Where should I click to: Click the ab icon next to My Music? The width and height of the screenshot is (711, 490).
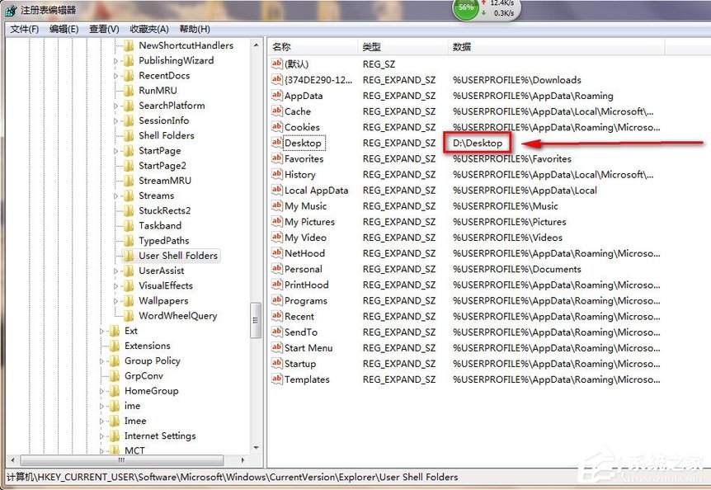click(276, 206)
